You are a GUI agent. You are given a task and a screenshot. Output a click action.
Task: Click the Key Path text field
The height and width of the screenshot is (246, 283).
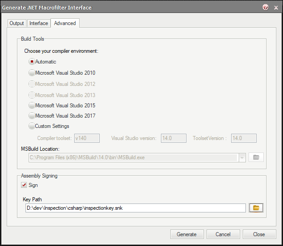pyautogui.click(x=135, y=208)
